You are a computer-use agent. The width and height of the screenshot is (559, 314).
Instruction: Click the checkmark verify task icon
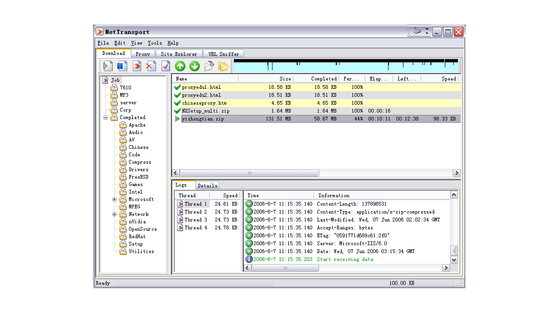[x=165, y=66]
